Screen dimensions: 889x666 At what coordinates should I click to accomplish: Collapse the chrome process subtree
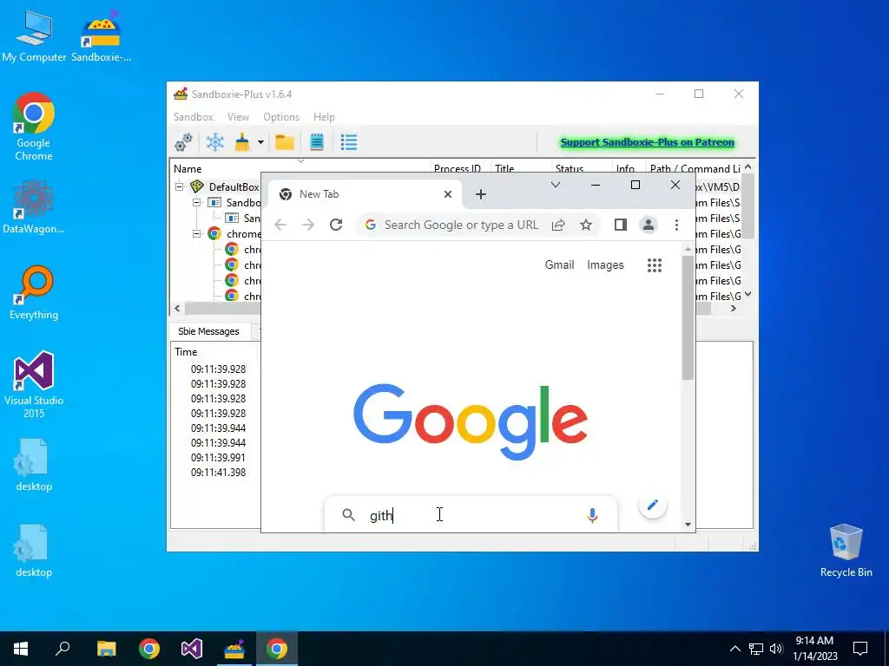(196, 234)
